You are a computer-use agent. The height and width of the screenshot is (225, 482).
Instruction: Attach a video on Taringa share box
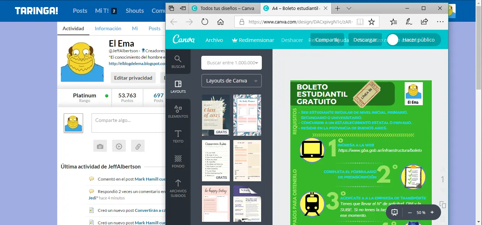(119, 146)
